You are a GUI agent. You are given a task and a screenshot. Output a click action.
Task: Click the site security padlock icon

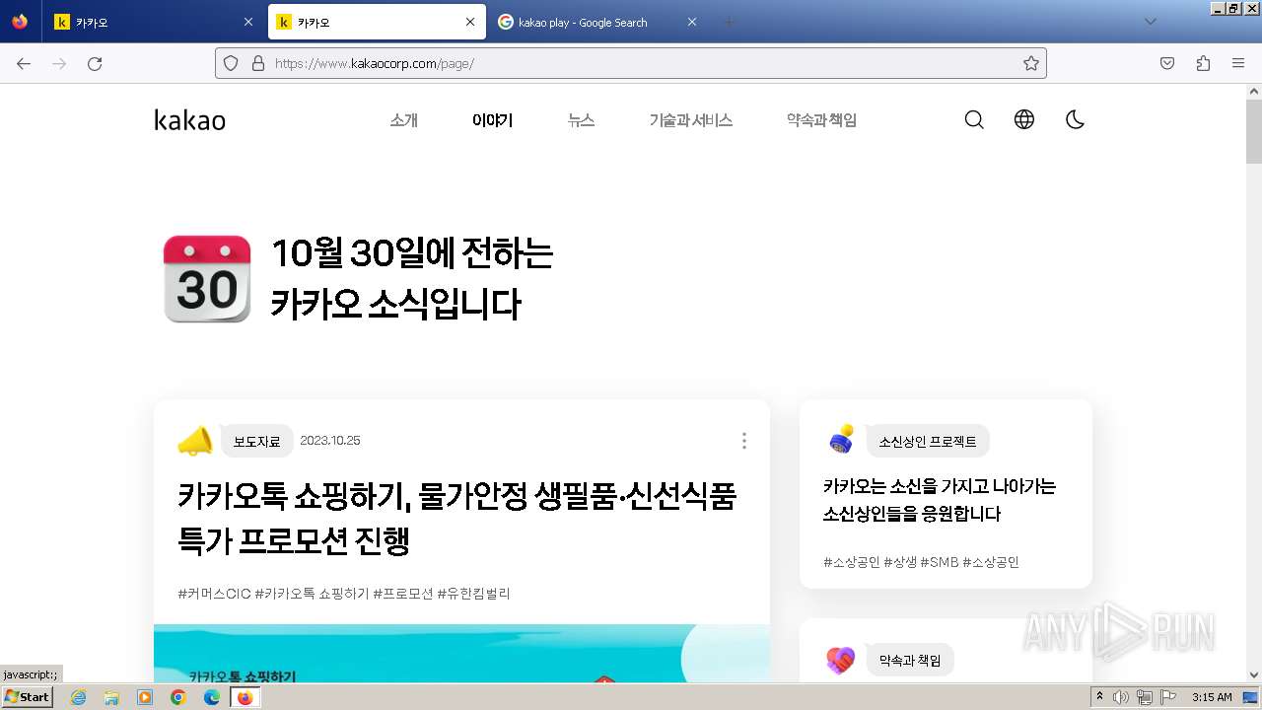tap(258, 63)
